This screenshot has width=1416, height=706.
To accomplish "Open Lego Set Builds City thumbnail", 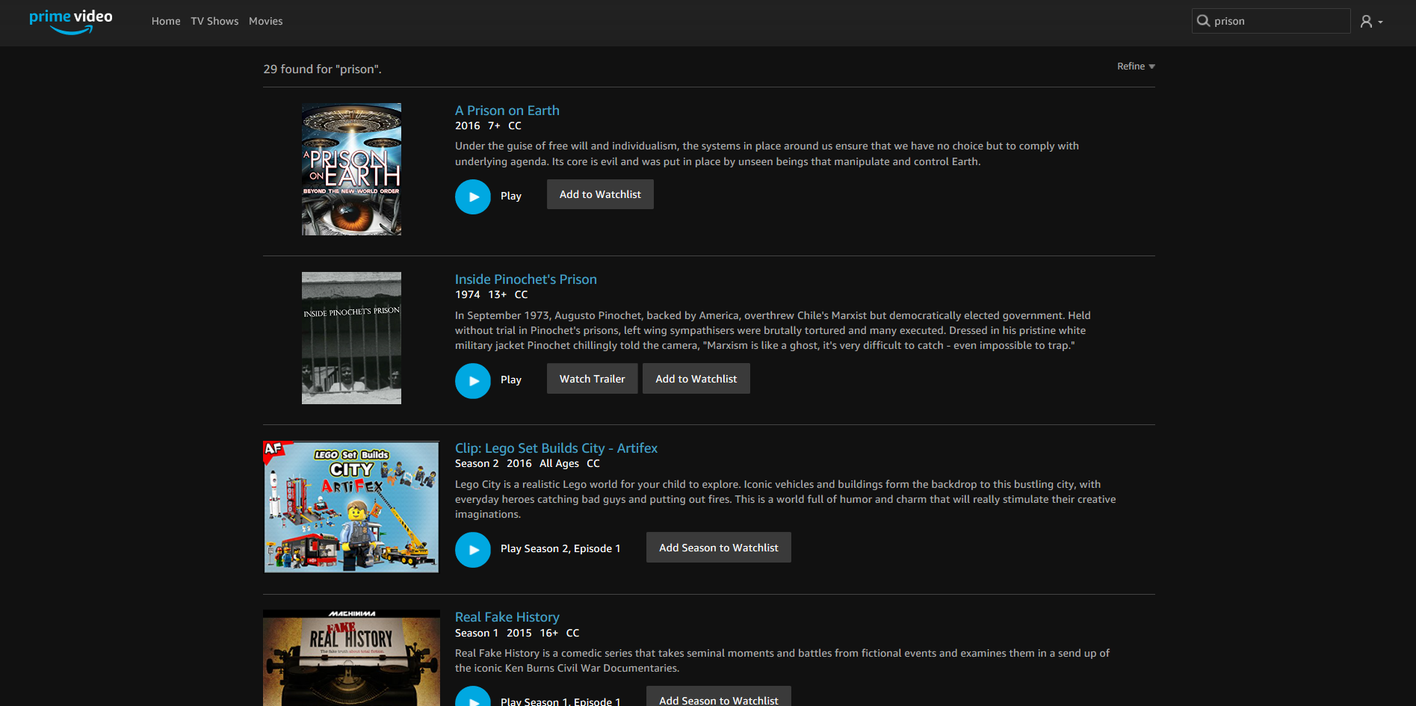I will coord(351,507).
